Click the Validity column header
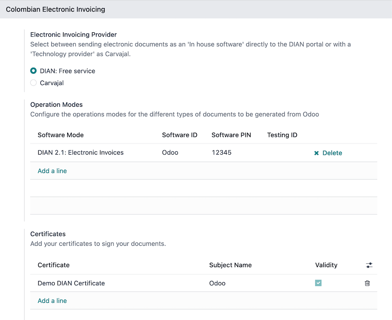This screenshot has width=392, height=320. 326,265
